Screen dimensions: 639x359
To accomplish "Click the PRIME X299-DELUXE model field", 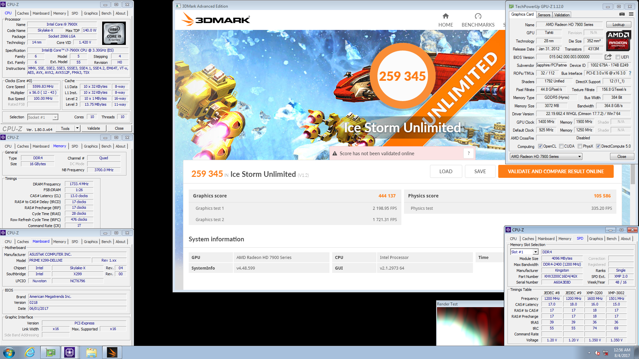I will click(x=59, y=260).
